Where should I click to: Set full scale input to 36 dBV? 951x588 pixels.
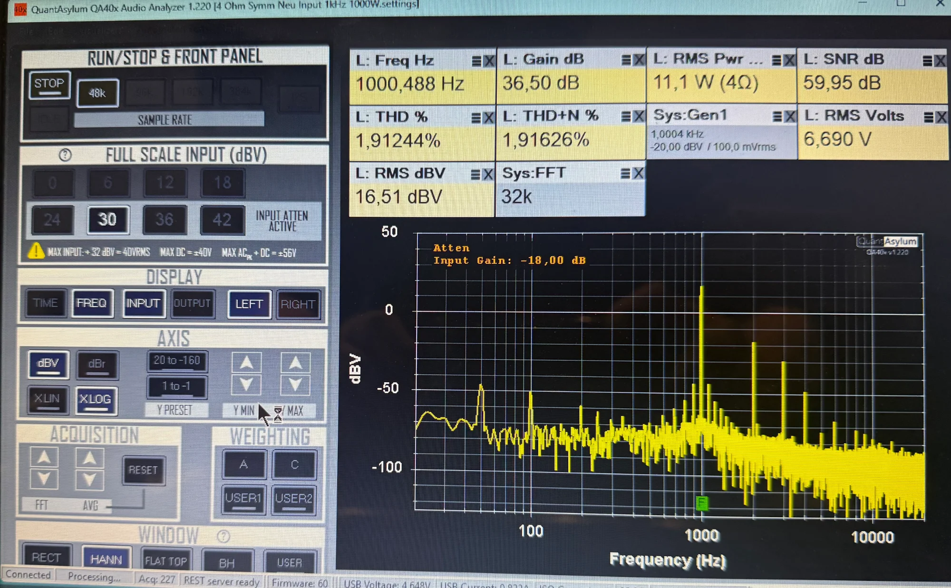tap(165, 220)
